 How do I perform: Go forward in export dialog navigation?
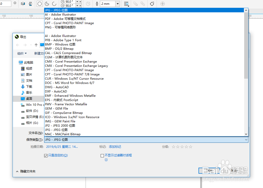click(x=25, y=45)
